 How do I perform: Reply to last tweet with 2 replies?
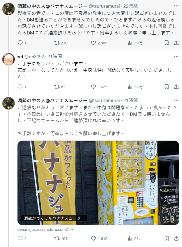click(x=22, y=239)
